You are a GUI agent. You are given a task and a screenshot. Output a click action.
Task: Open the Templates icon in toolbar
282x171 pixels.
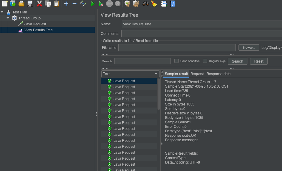point(13,3)
